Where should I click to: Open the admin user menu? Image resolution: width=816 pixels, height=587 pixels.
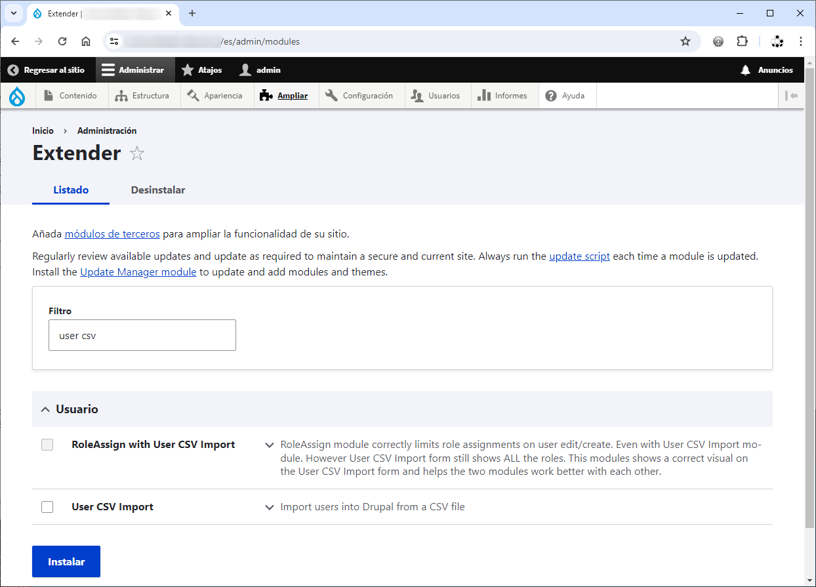(261, 70)
